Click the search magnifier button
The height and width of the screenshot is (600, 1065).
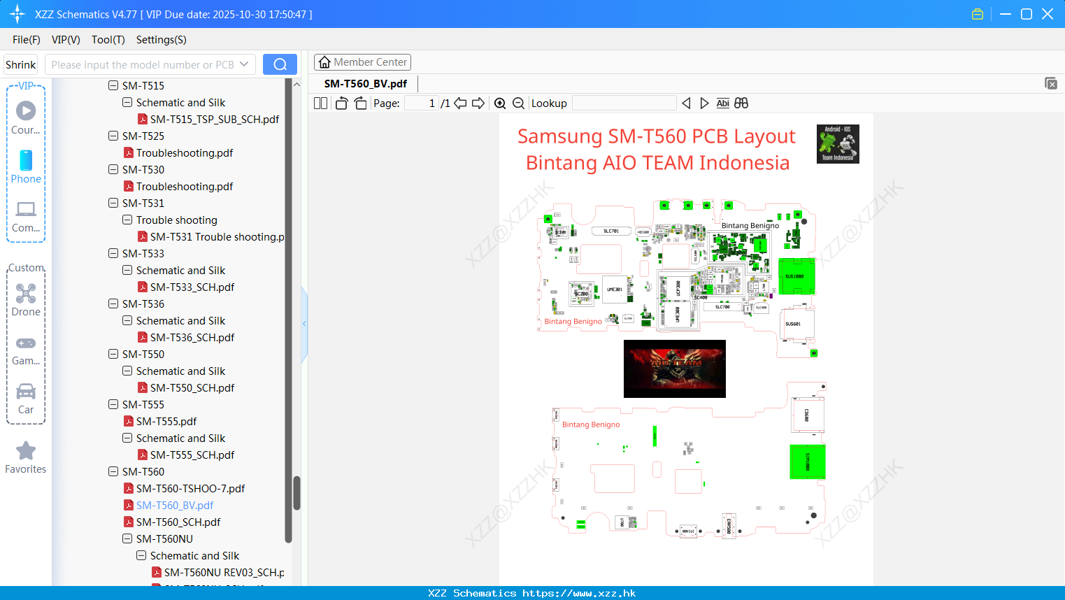280,64
